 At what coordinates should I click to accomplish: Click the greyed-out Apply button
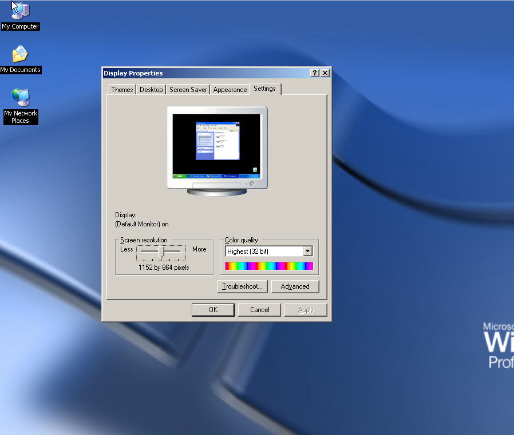pos(306,310)
